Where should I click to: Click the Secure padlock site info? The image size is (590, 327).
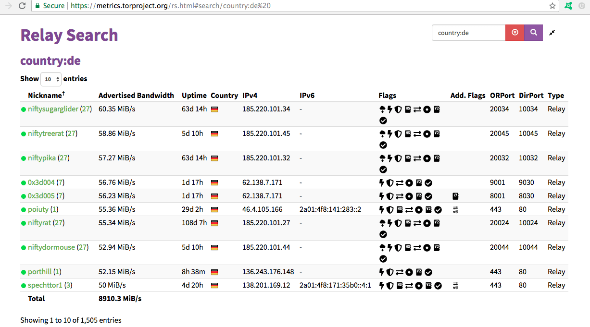pyautogui.click(x=50, y=6)
